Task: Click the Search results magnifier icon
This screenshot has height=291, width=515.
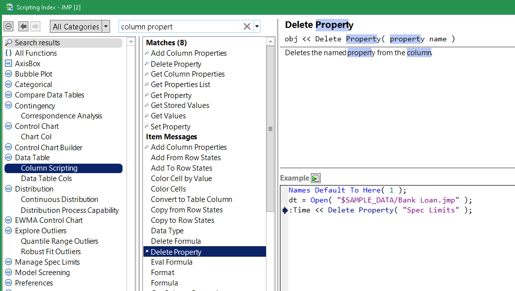Action: click(x=8, y=43)
